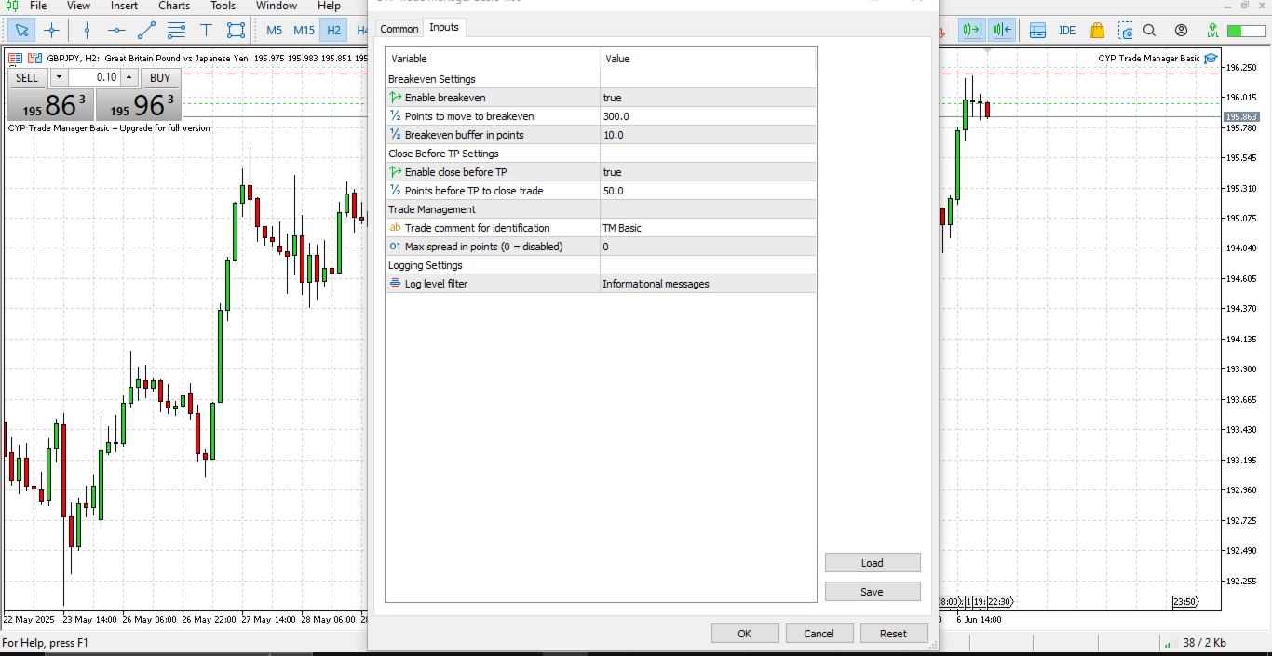The image size is (1272, 656).
Task: Click the Value column header
Action: [708, 59]
